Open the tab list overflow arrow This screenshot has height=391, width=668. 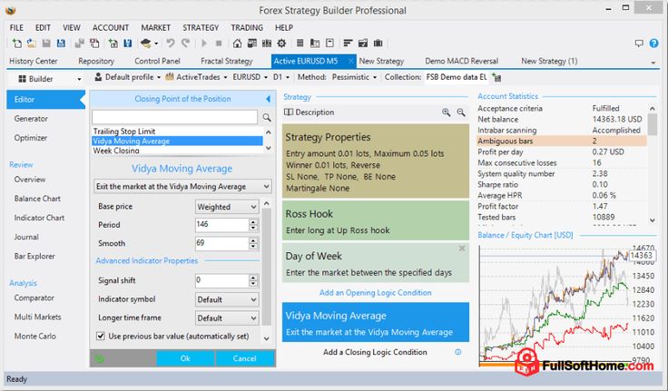(653, 63)
